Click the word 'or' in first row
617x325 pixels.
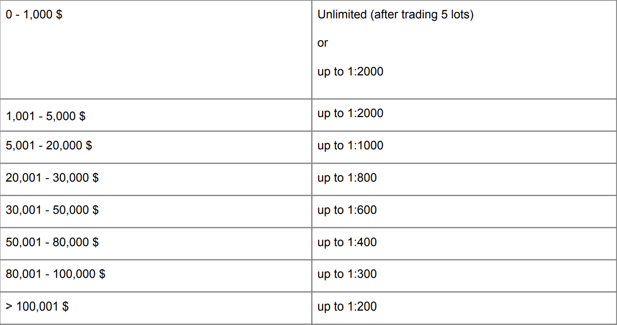point(323,43)
